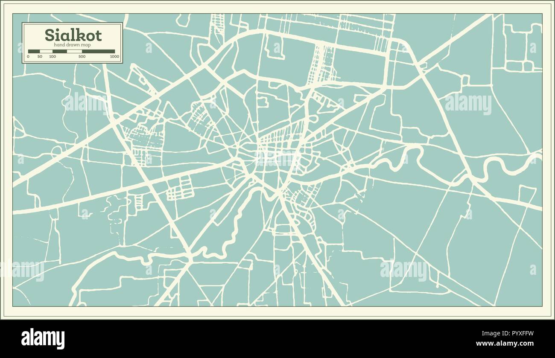
Task: Click the first white scale segment between 50 and 100
Action: tap(46, 51)
